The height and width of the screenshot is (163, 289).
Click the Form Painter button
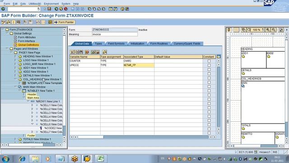[64, 22]
